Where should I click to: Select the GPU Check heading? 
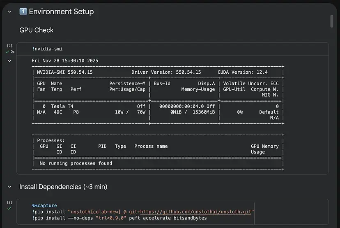point(37,30)
